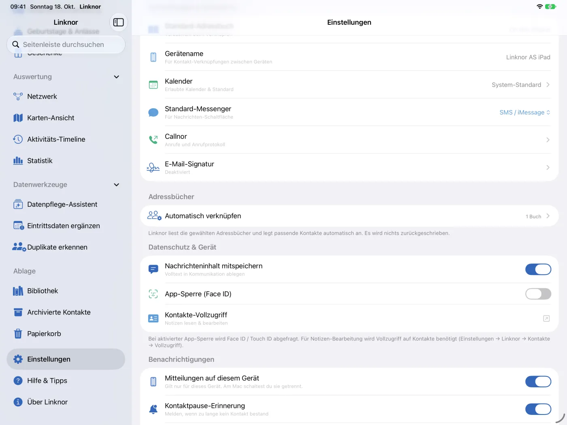The height and width of the screenshot is (425, 567).
Task: Click the Kontakte-Vollzugriff external link icon
Action: tap(546, 319)
